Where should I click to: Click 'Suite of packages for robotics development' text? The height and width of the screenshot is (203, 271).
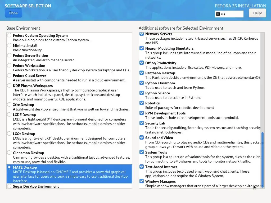click(x=180, y=108)
